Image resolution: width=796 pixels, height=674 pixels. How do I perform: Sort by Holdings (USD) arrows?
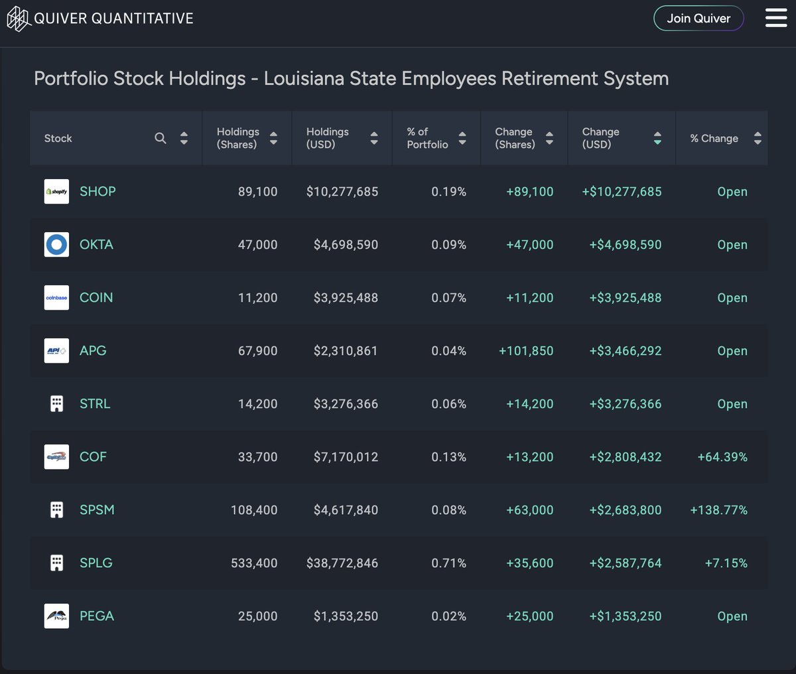point(374,138)
